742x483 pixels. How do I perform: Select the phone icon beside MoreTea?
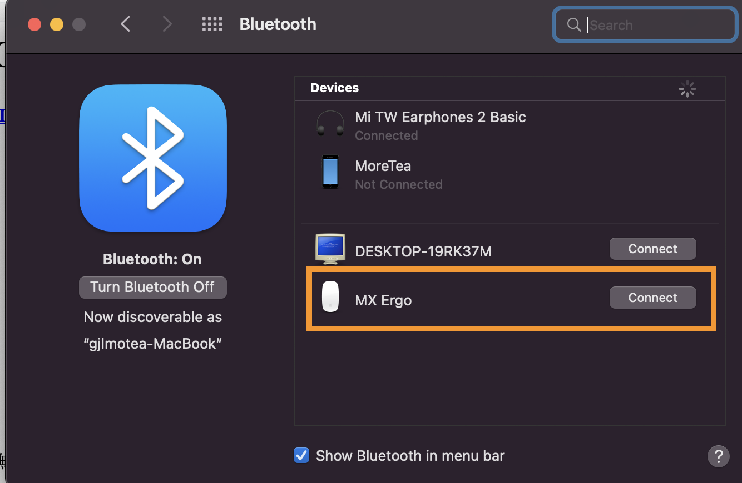click(x=330, y=172)
